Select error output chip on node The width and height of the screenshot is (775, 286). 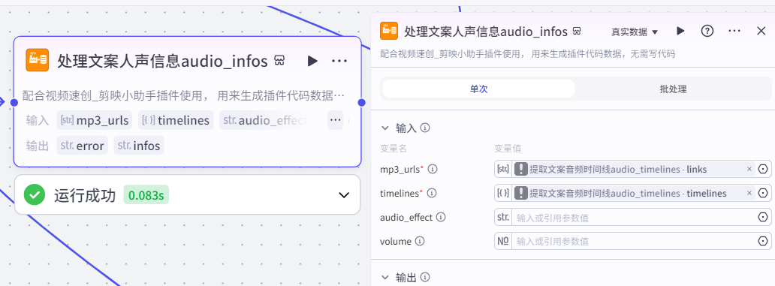82,146
